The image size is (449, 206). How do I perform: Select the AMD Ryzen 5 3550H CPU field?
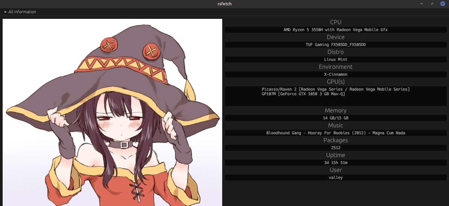tap(335, 30)
